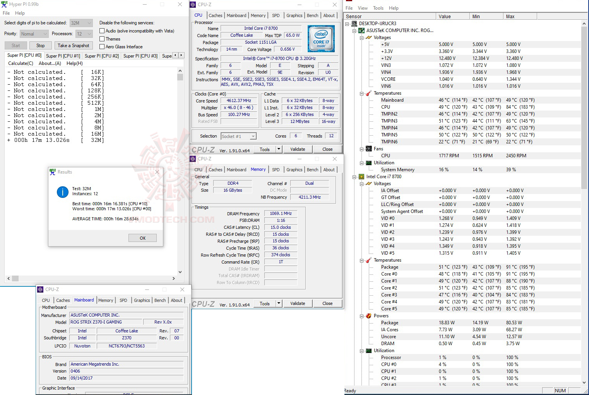Open the File menu in Hyper PI
The image size is (589, 395).
point(6,13)
